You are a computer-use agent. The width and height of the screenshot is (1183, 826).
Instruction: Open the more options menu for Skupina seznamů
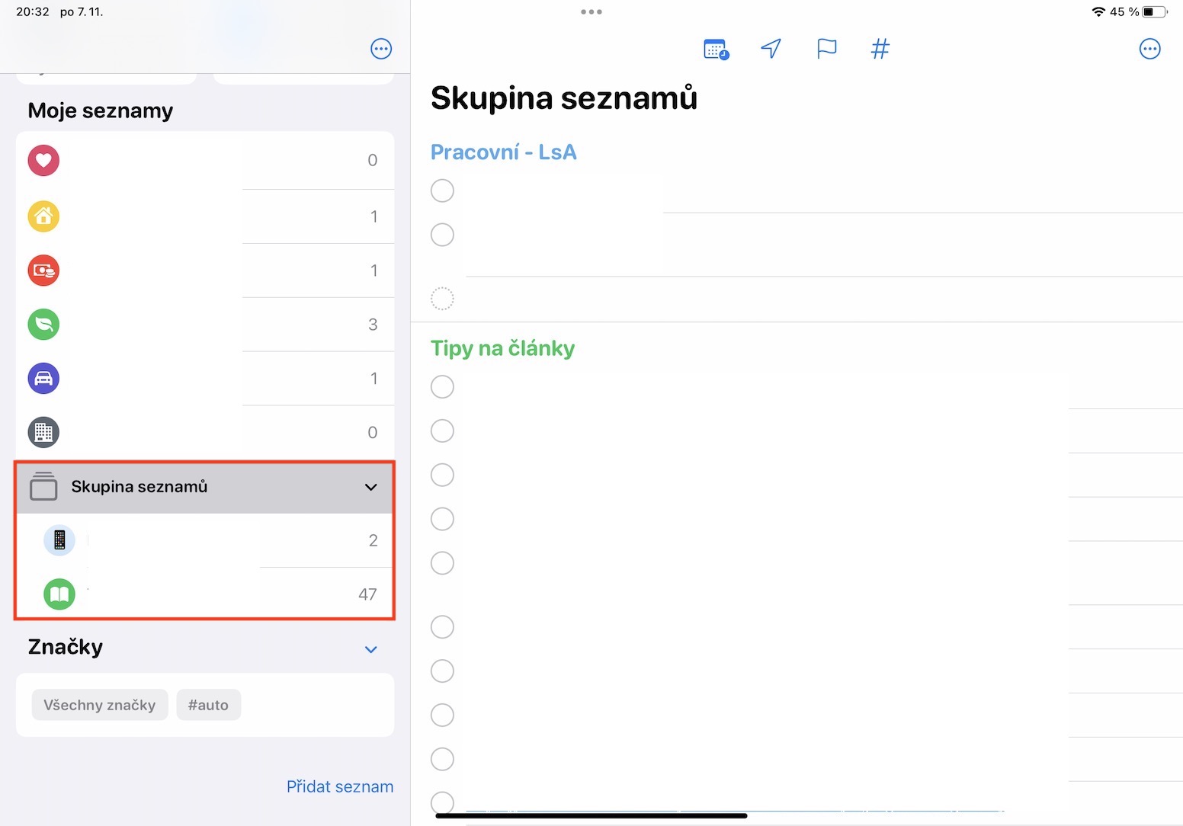click(1149, 49)
